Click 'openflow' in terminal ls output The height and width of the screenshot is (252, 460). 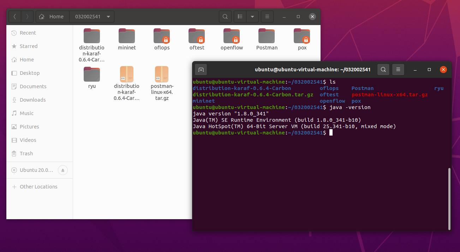point(333,101)
